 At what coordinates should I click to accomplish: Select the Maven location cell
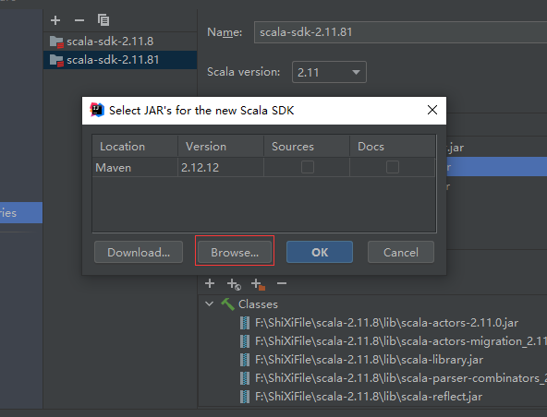135,168
